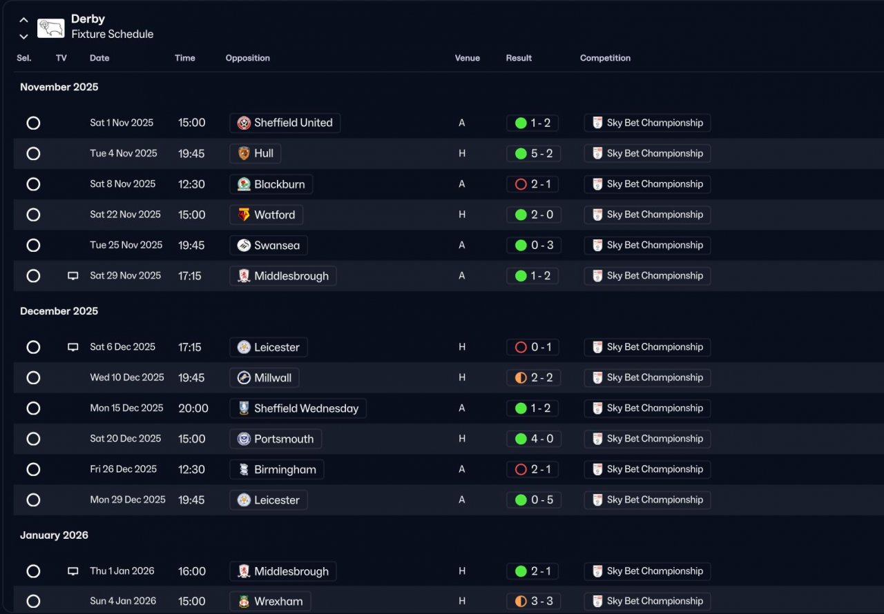Click the Millwall club crest
The image size is (884, 614).
point(244,378)
